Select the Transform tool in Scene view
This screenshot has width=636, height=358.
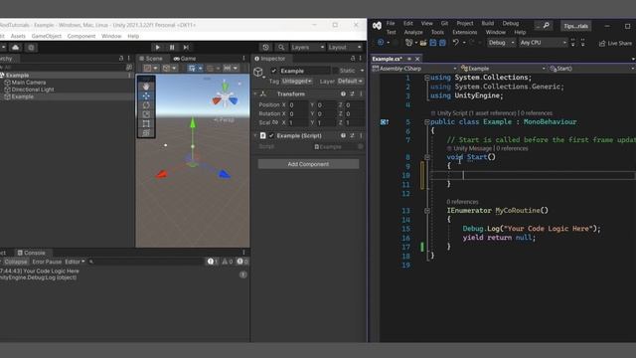(x=146, y=132)
